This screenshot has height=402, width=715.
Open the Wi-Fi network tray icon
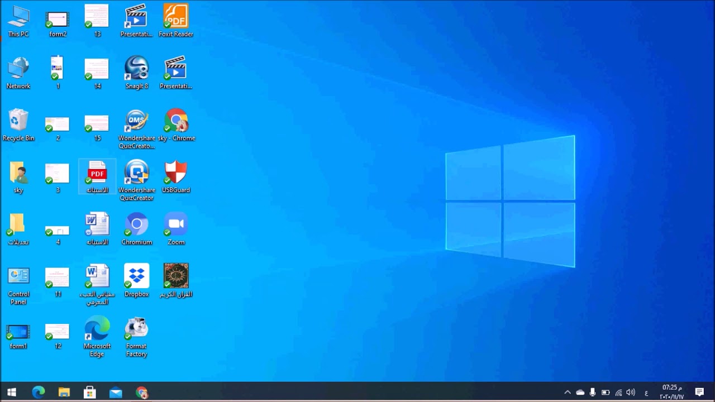(x=618, y=392)
